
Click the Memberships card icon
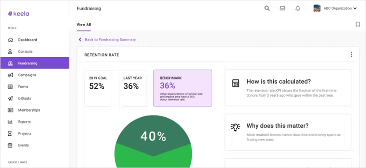10,110
